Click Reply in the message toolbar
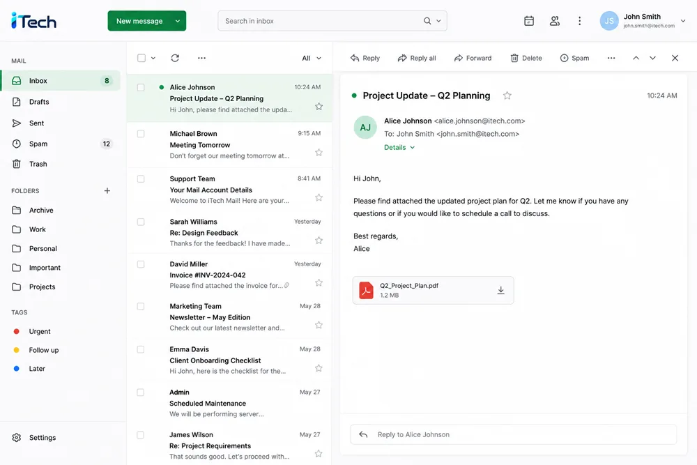The height and width of the screenshot is (465, 697). 365,59
